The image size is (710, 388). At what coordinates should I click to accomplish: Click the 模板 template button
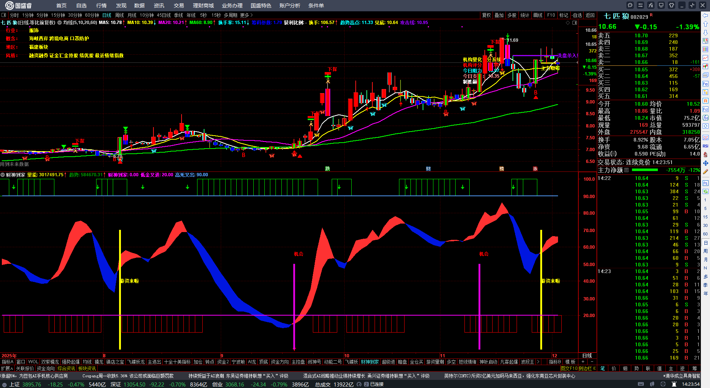[x=570, y=362]
